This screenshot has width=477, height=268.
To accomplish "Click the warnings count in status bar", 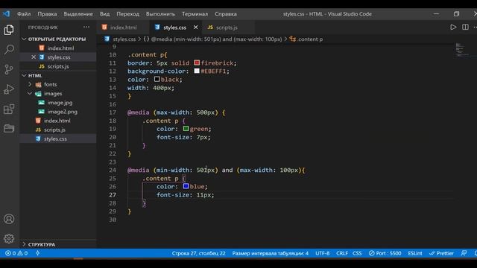I will tap(23, 253).
